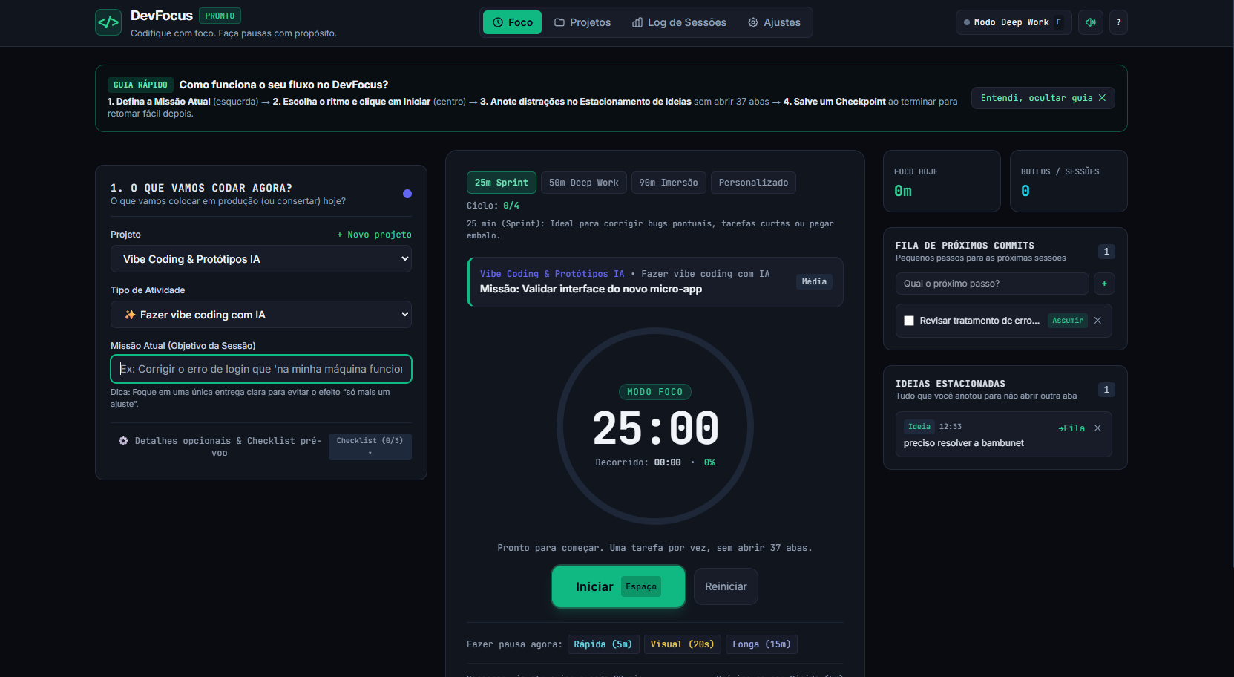Screen dimensions: 1234x677
Task: Delete the 'preciso resolver a bambunet' idea
Action: tap(1097, 428)
